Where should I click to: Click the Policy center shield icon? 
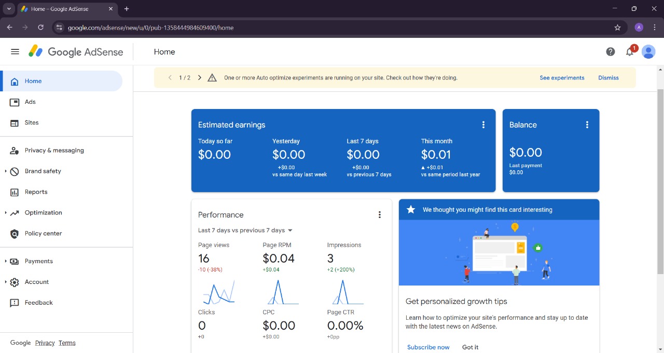(15, 234)
